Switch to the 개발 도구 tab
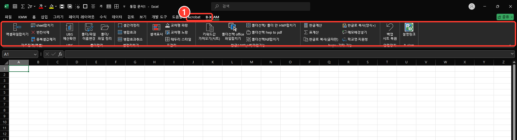Viewport: 517px width, 140px height. (159, 17)
